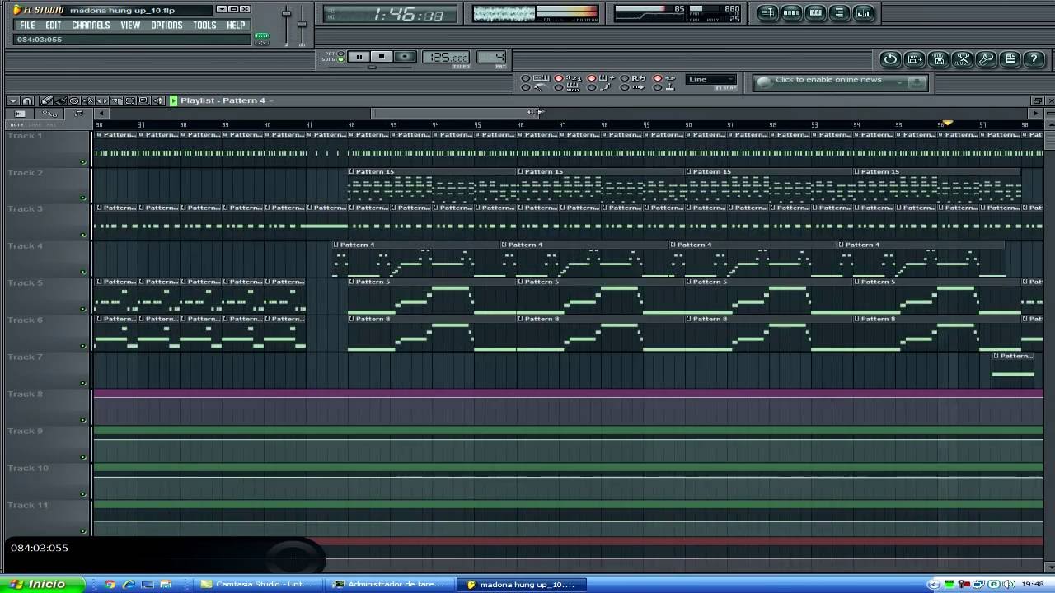Click the One-click audio recording icon
The height and width of the screenshot is (593, 1055).
pos(986,59)
